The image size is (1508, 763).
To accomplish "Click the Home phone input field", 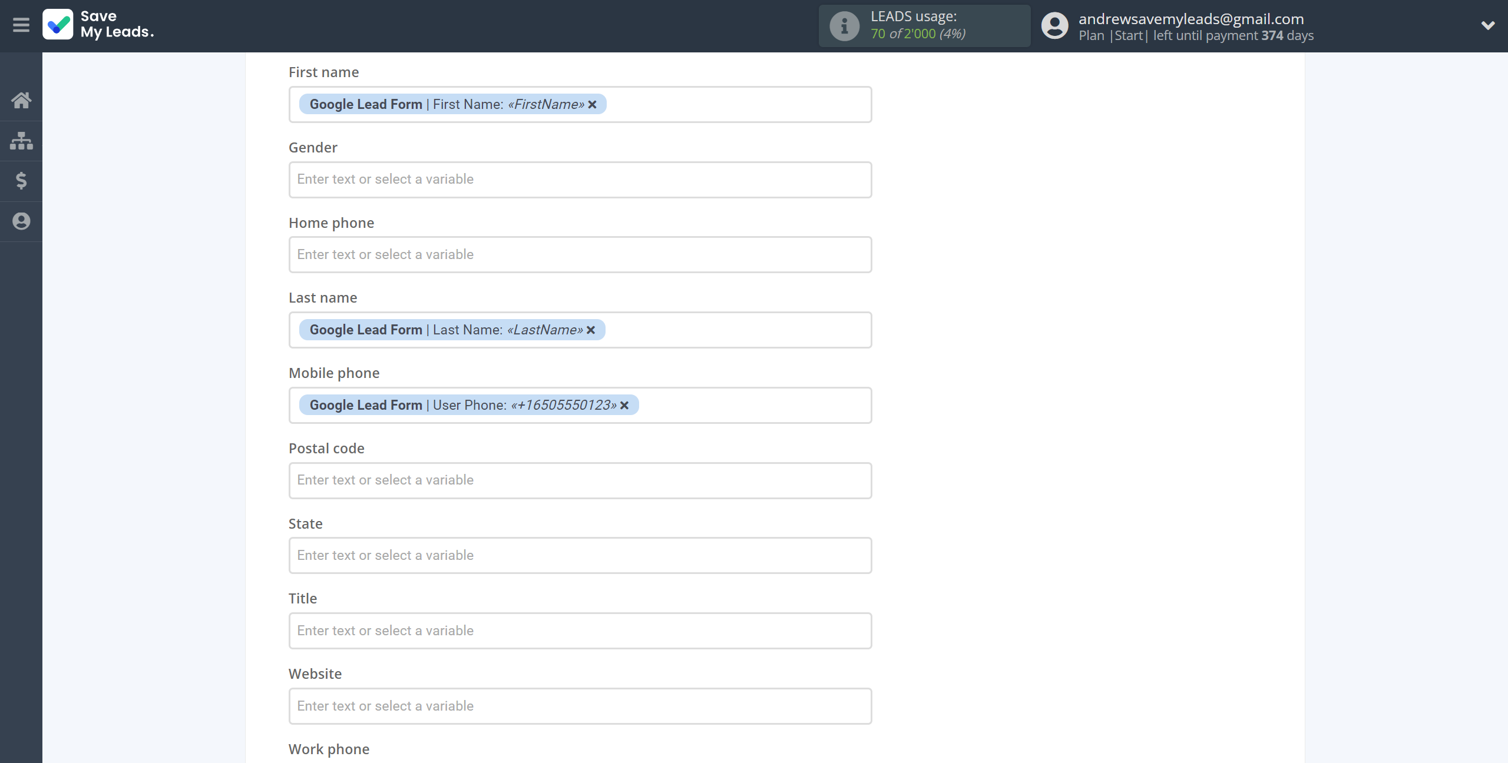I will (x=580, y=255).
